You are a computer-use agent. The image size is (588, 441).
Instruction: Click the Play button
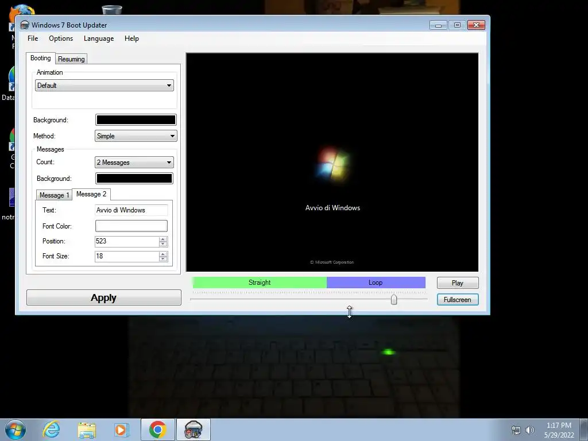click(x=458, y=283)
